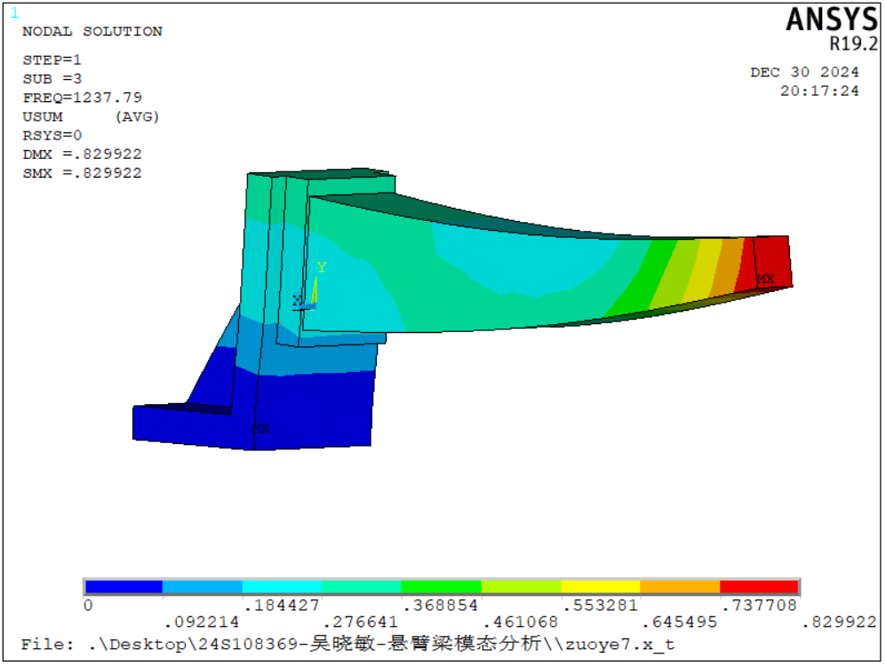Click the legend value .645495

(x=680, y=622)
